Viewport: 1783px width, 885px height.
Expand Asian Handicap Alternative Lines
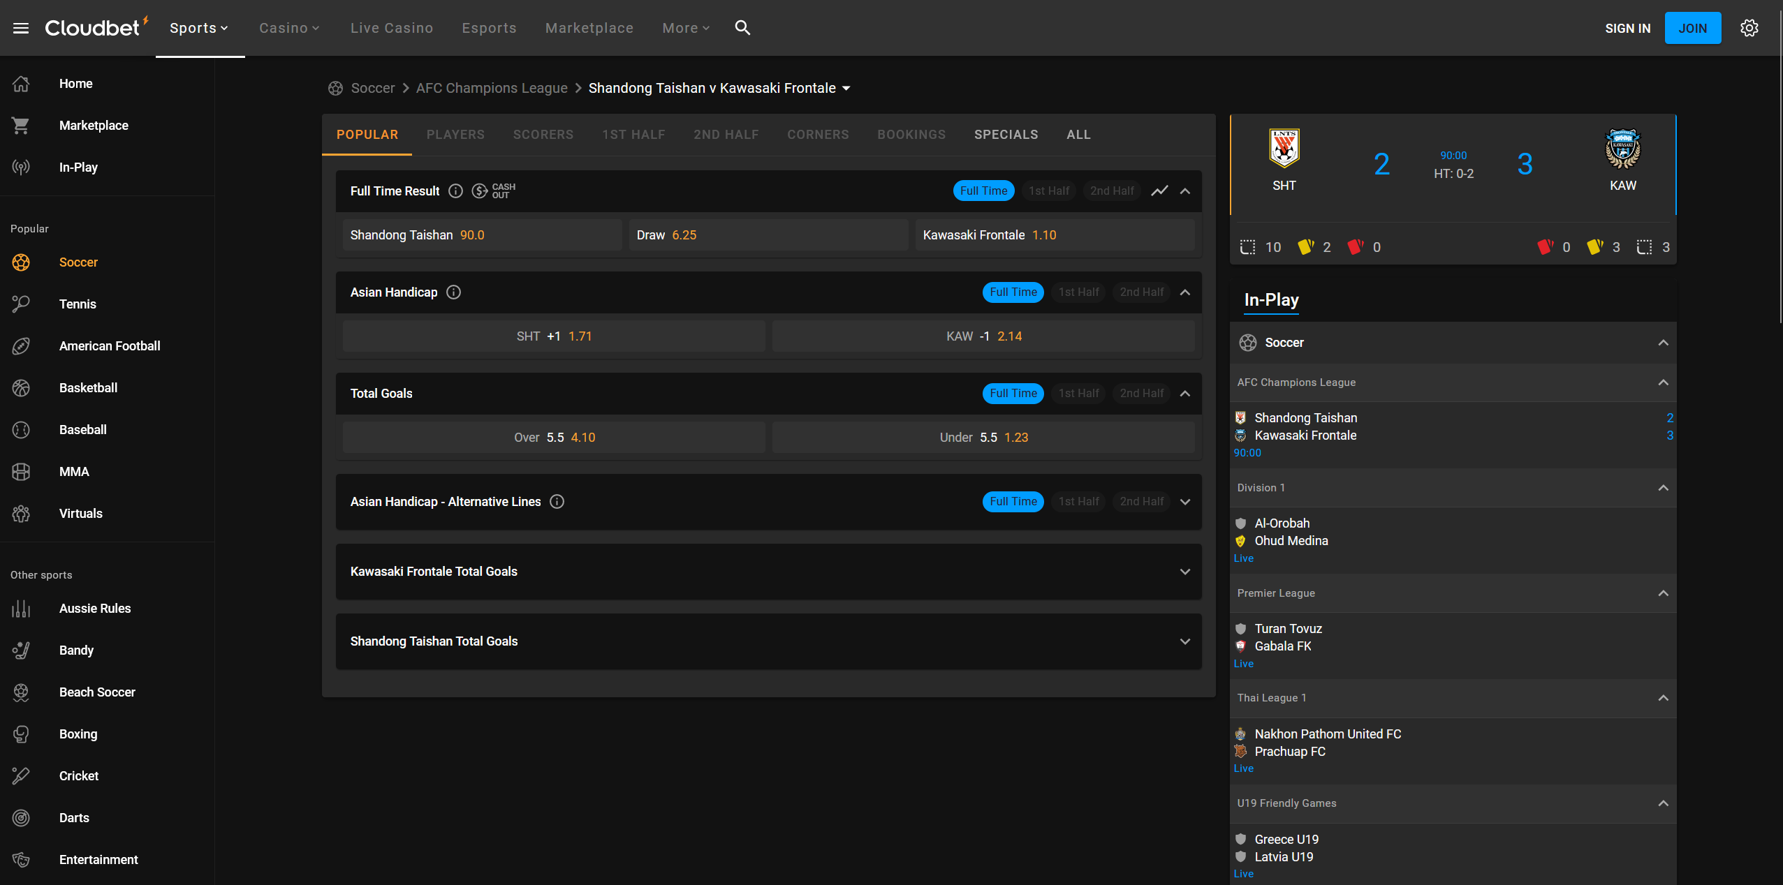[1185, 502]
